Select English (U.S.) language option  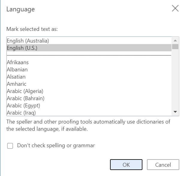click(x=22, y=48)
